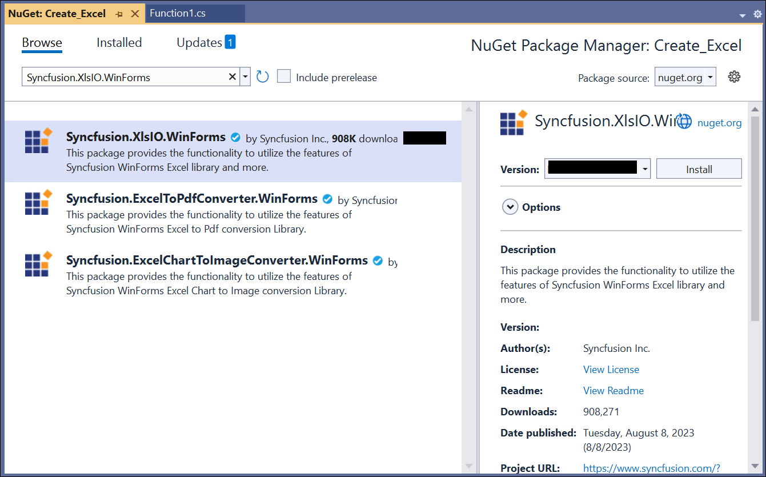Click the pin icon on NuGet tab
The width and height of the screenshot is (766, 477).
click(x=119, y=14)
